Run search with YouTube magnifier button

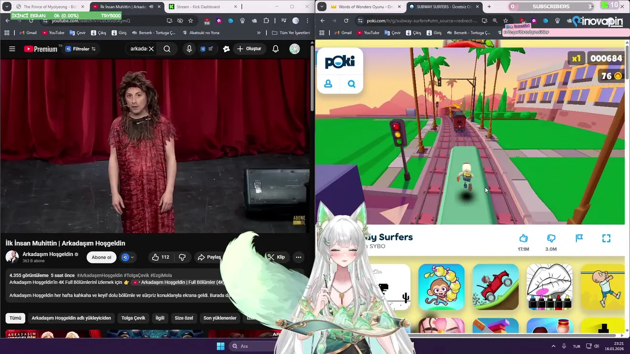[167, 49]
